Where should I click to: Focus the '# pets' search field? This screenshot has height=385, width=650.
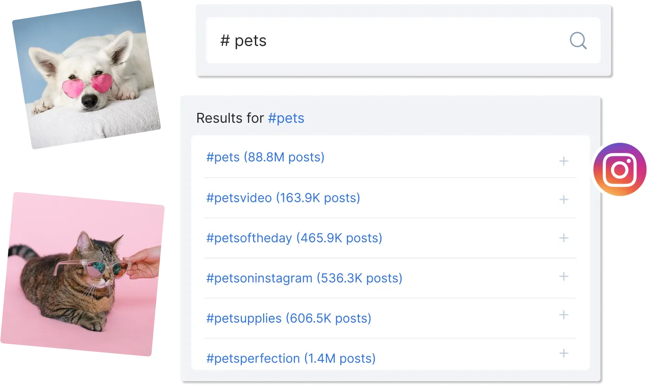[403, 40]
